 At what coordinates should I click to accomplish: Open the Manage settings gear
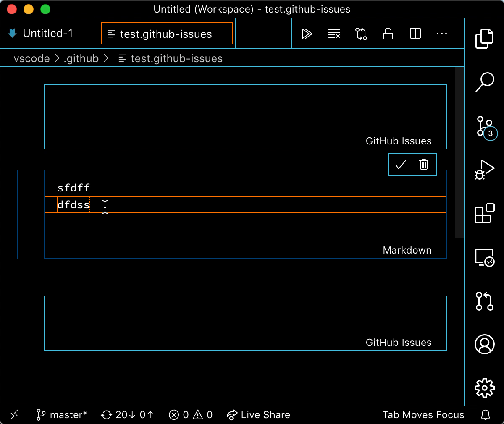484,388
